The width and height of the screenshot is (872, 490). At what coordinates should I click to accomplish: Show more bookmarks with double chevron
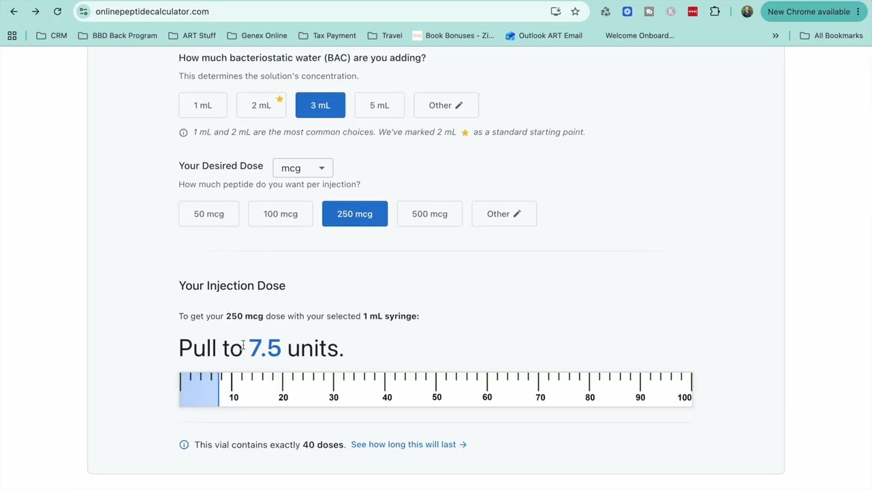point(775,35)
